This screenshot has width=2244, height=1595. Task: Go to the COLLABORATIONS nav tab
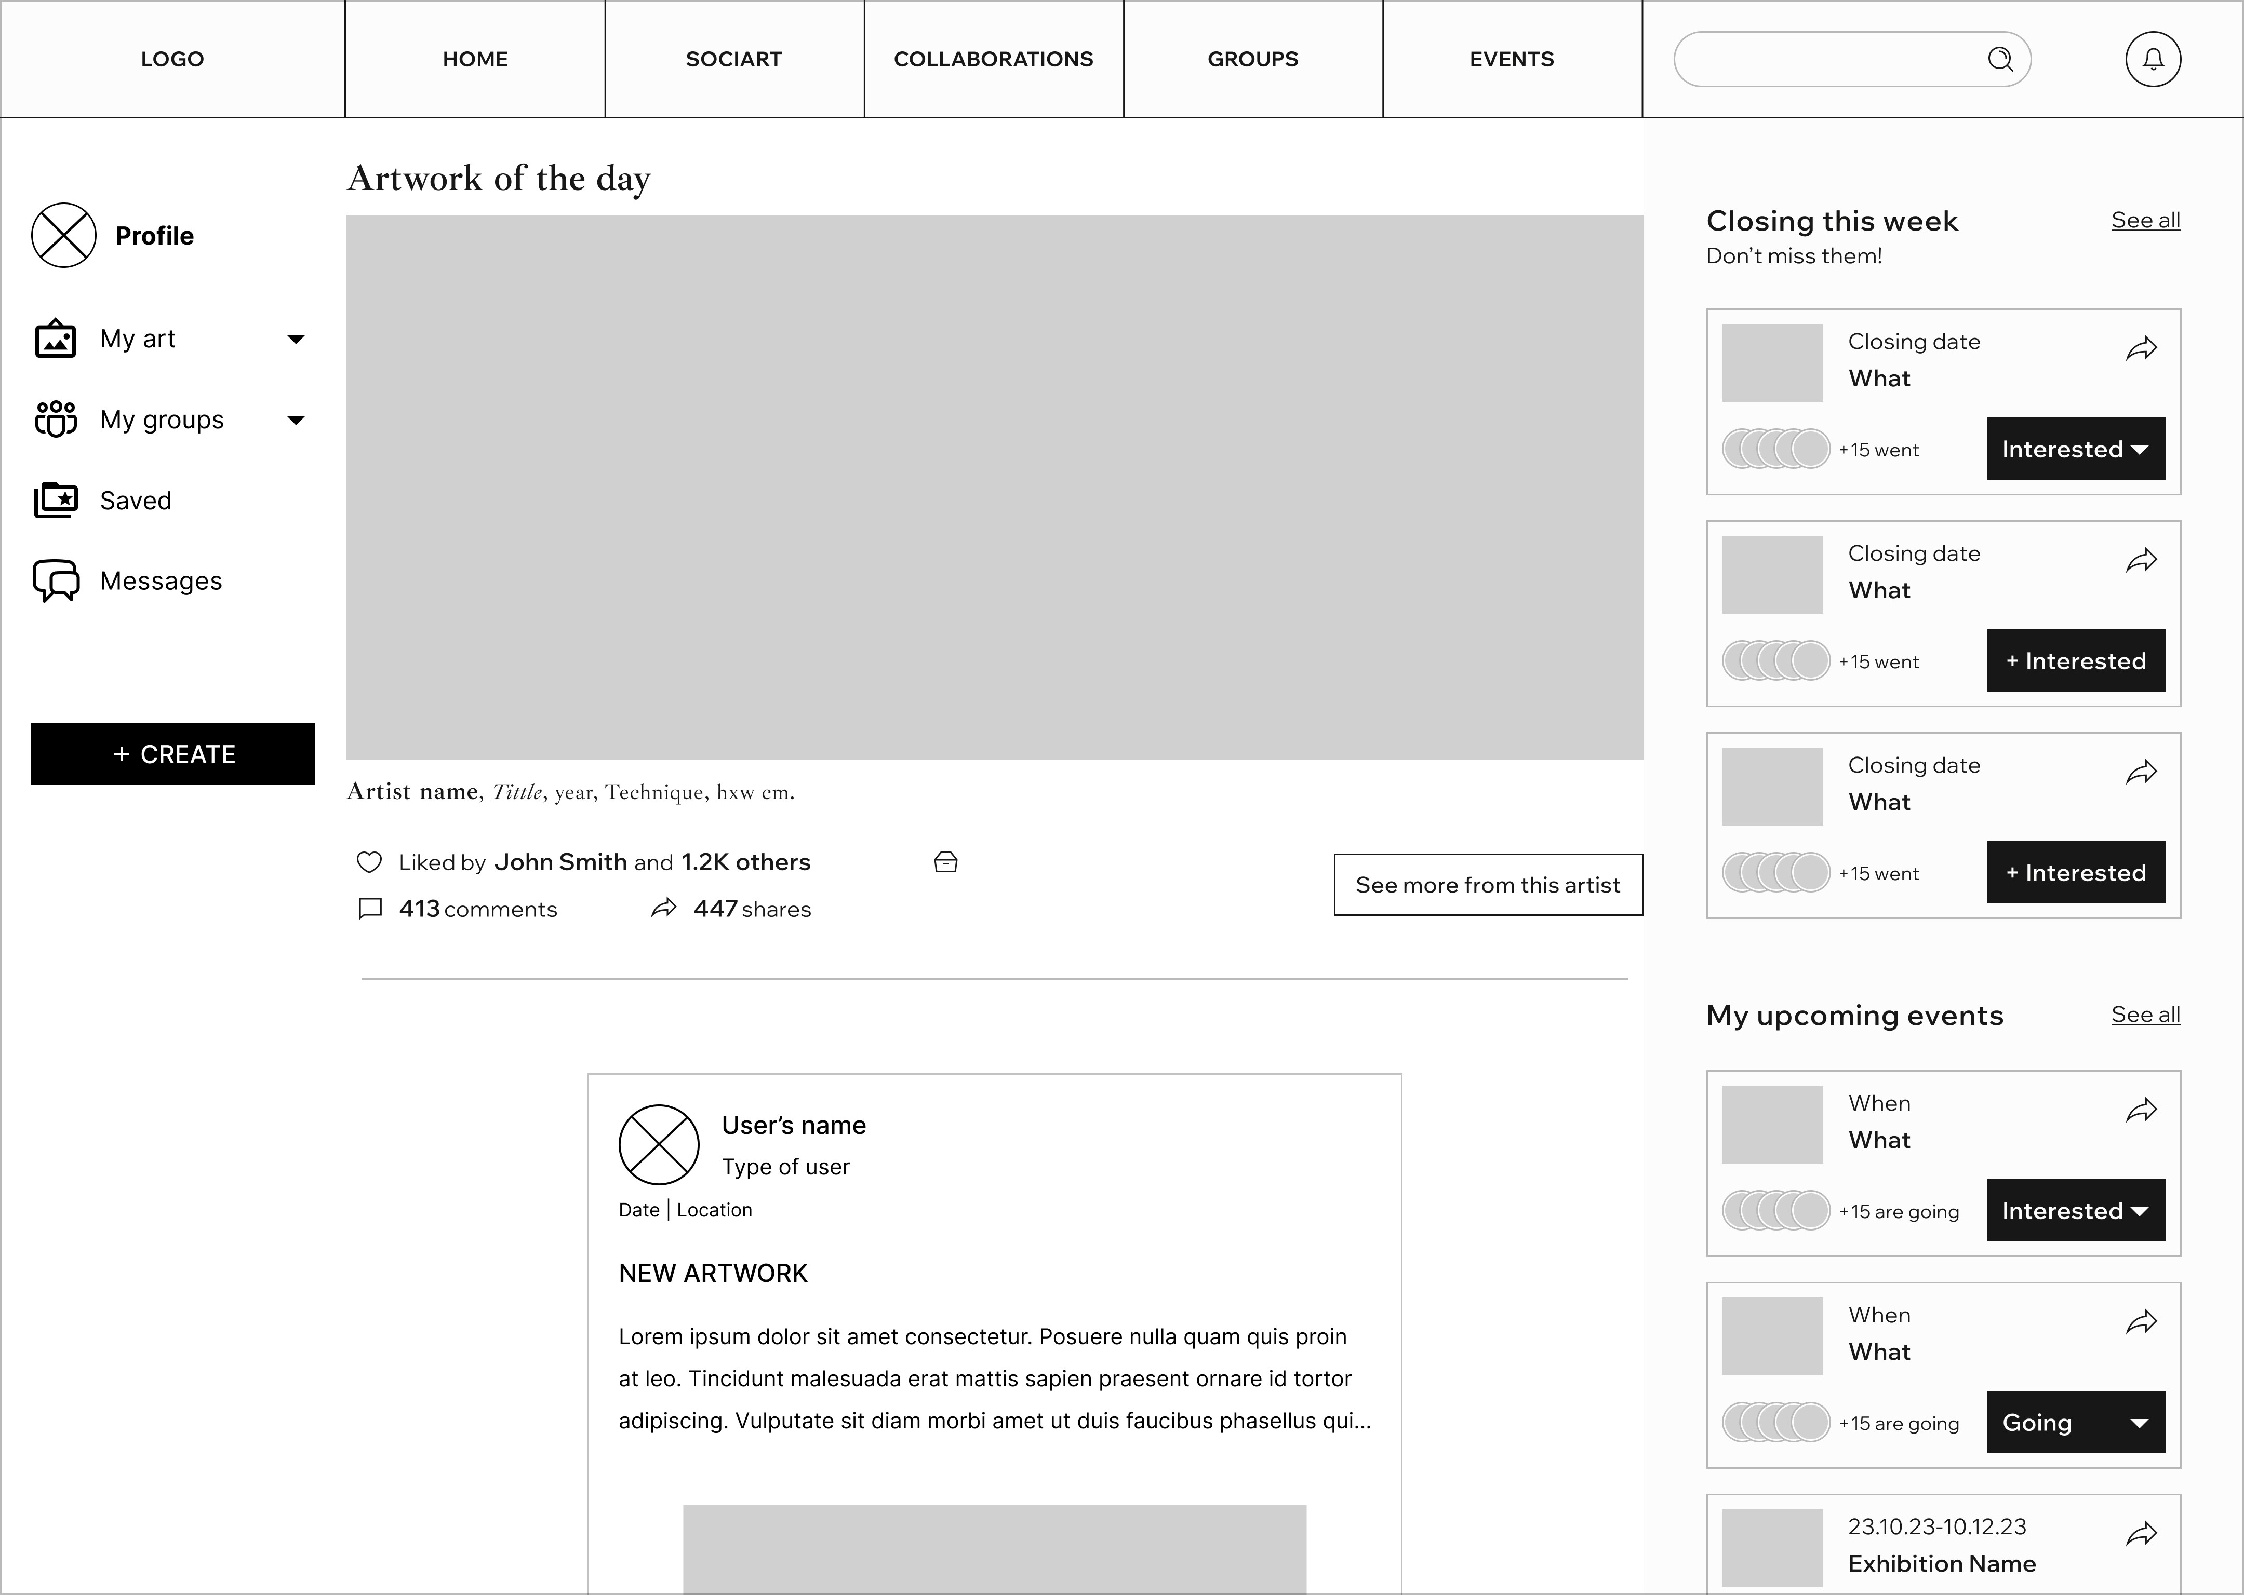click(993, 59)
